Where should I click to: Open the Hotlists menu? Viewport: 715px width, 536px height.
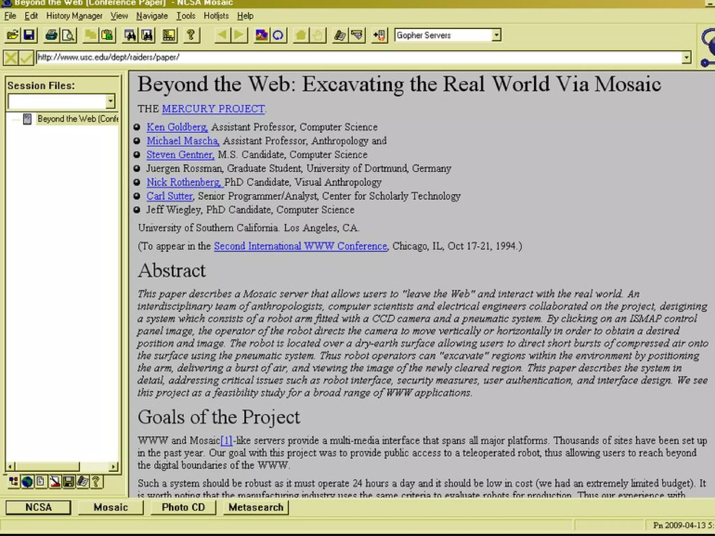click(216, 16)
